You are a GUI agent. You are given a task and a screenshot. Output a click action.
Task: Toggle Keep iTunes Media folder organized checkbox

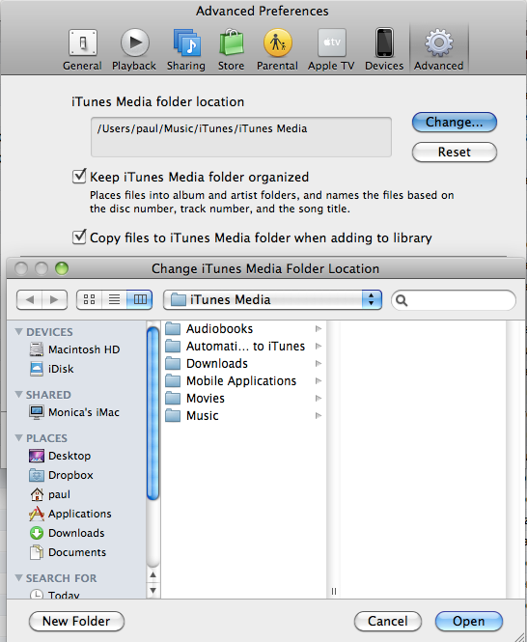[x=78, y=176]
